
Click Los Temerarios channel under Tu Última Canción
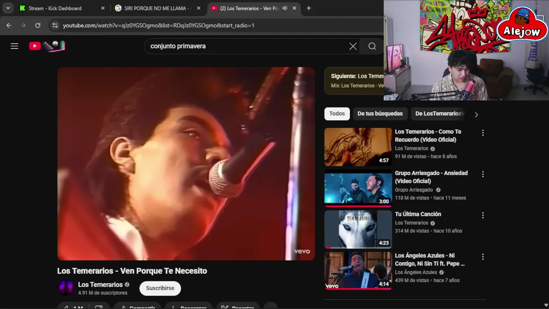pos(412,223)
